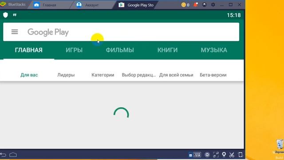Open the МУЗЫКА tab
The width and height of the screenshot is (284, 160).
coord(214,50)
